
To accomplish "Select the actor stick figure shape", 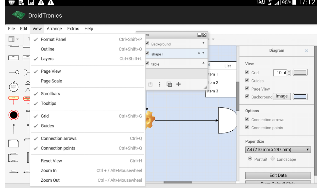I will (28, 87).
